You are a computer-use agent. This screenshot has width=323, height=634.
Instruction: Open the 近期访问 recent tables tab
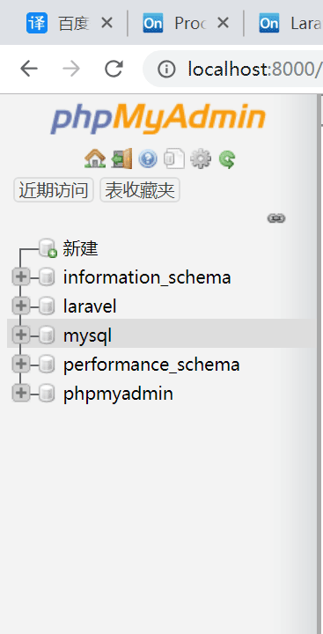(x=54, y=190)
